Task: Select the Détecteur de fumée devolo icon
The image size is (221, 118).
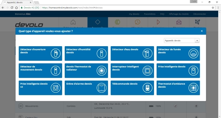Action: [x=193, y=53]
